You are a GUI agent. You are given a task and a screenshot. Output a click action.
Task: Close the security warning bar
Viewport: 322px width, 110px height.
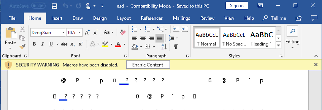pyautogui.click(x=316, y=65)
